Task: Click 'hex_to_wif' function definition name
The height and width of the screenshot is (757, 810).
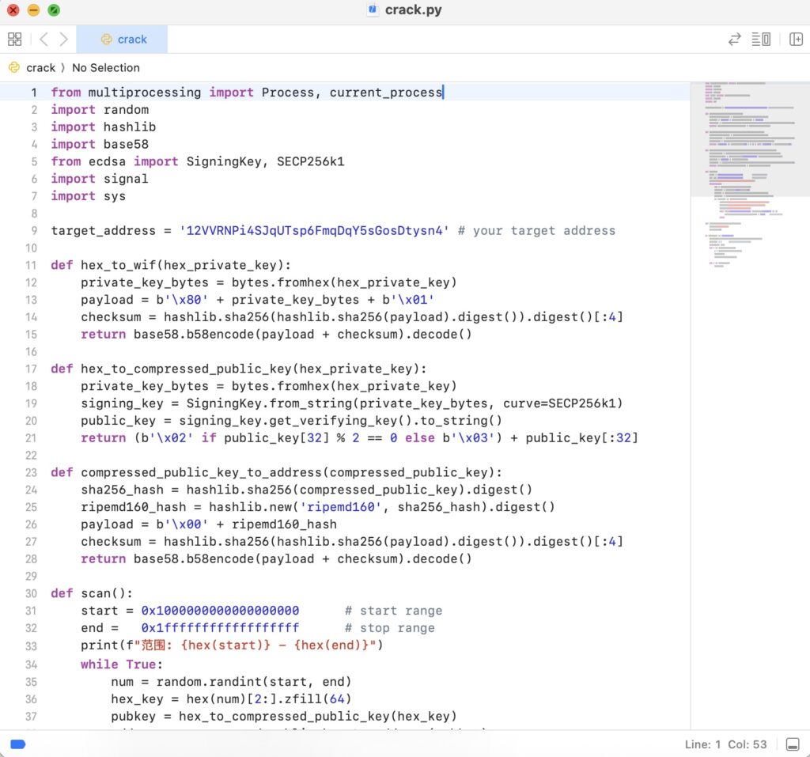Action: coord(119,265)
